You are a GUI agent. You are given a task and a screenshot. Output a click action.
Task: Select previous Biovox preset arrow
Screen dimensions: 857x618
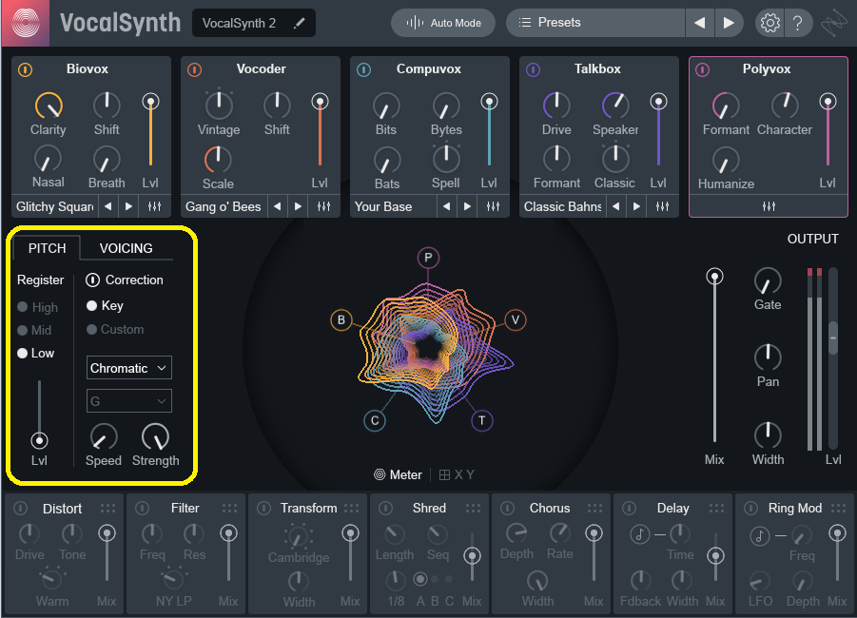coord(108,206)
